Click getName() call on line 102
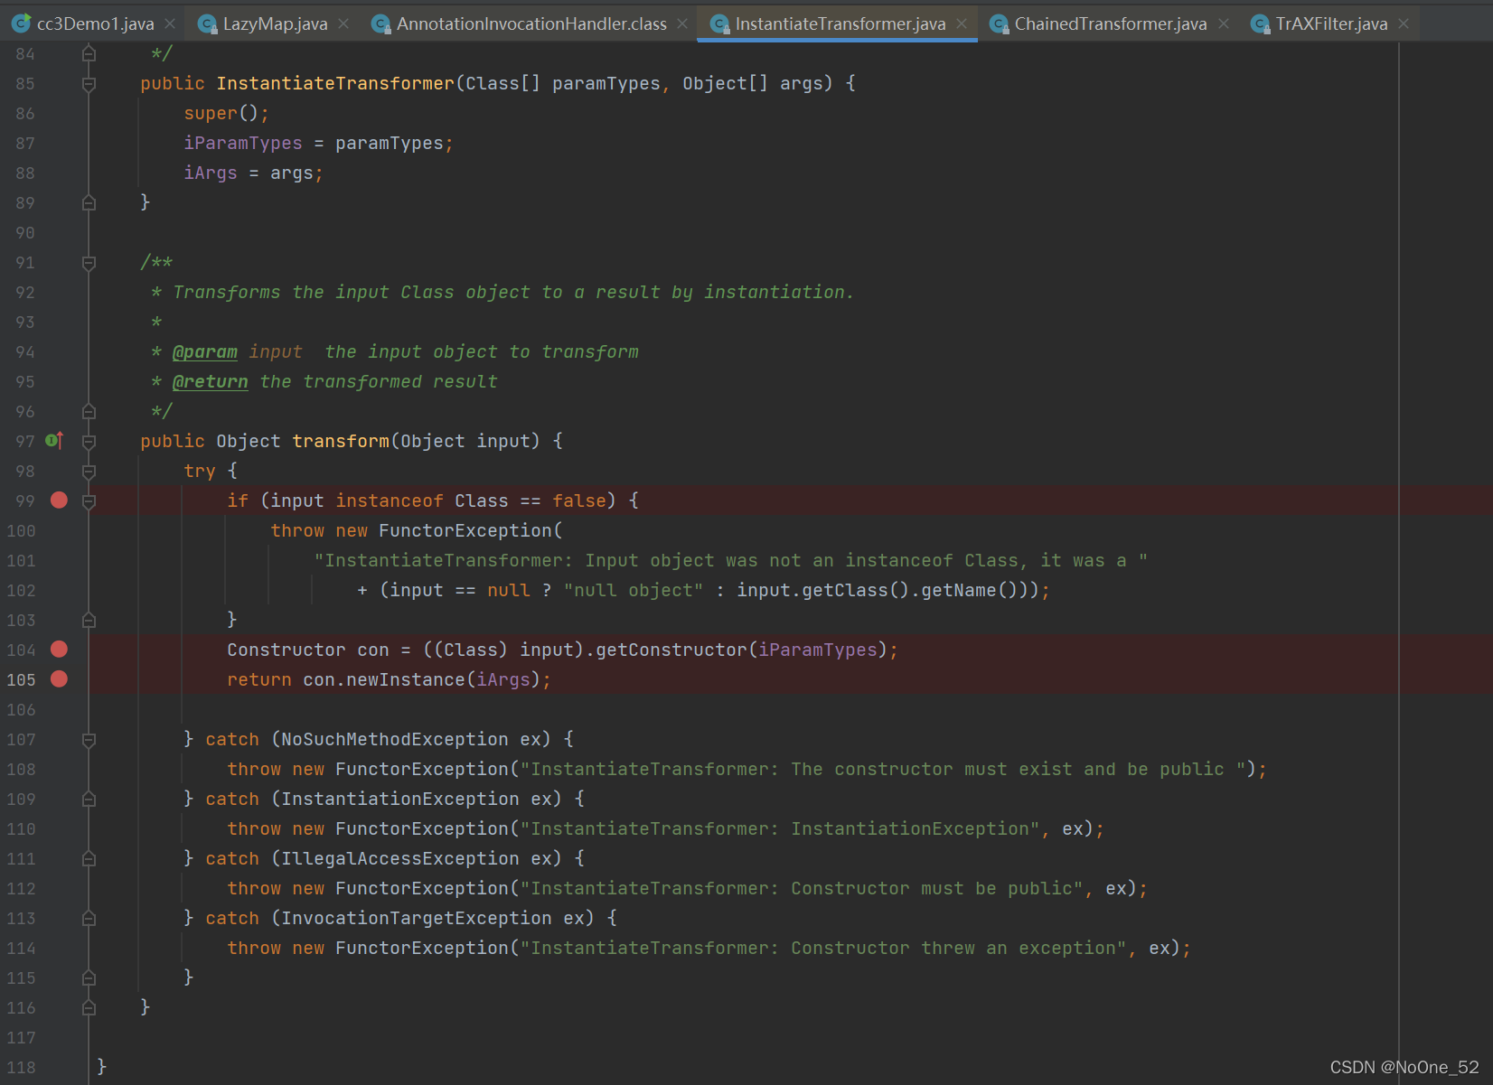 [x=970, y=590]
